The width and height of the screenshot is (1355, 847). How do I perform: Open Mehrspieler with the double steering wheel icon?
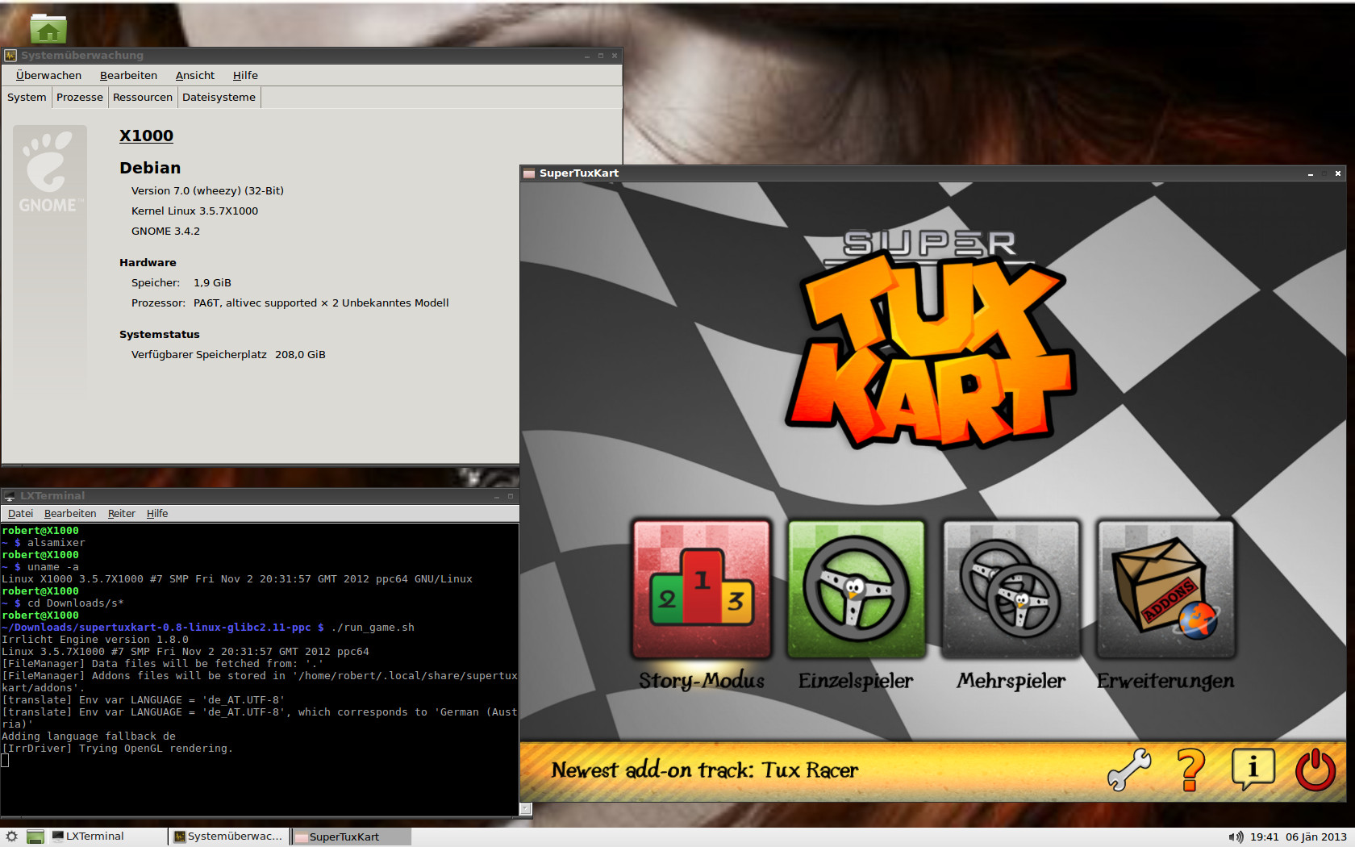coord(1011,589)
